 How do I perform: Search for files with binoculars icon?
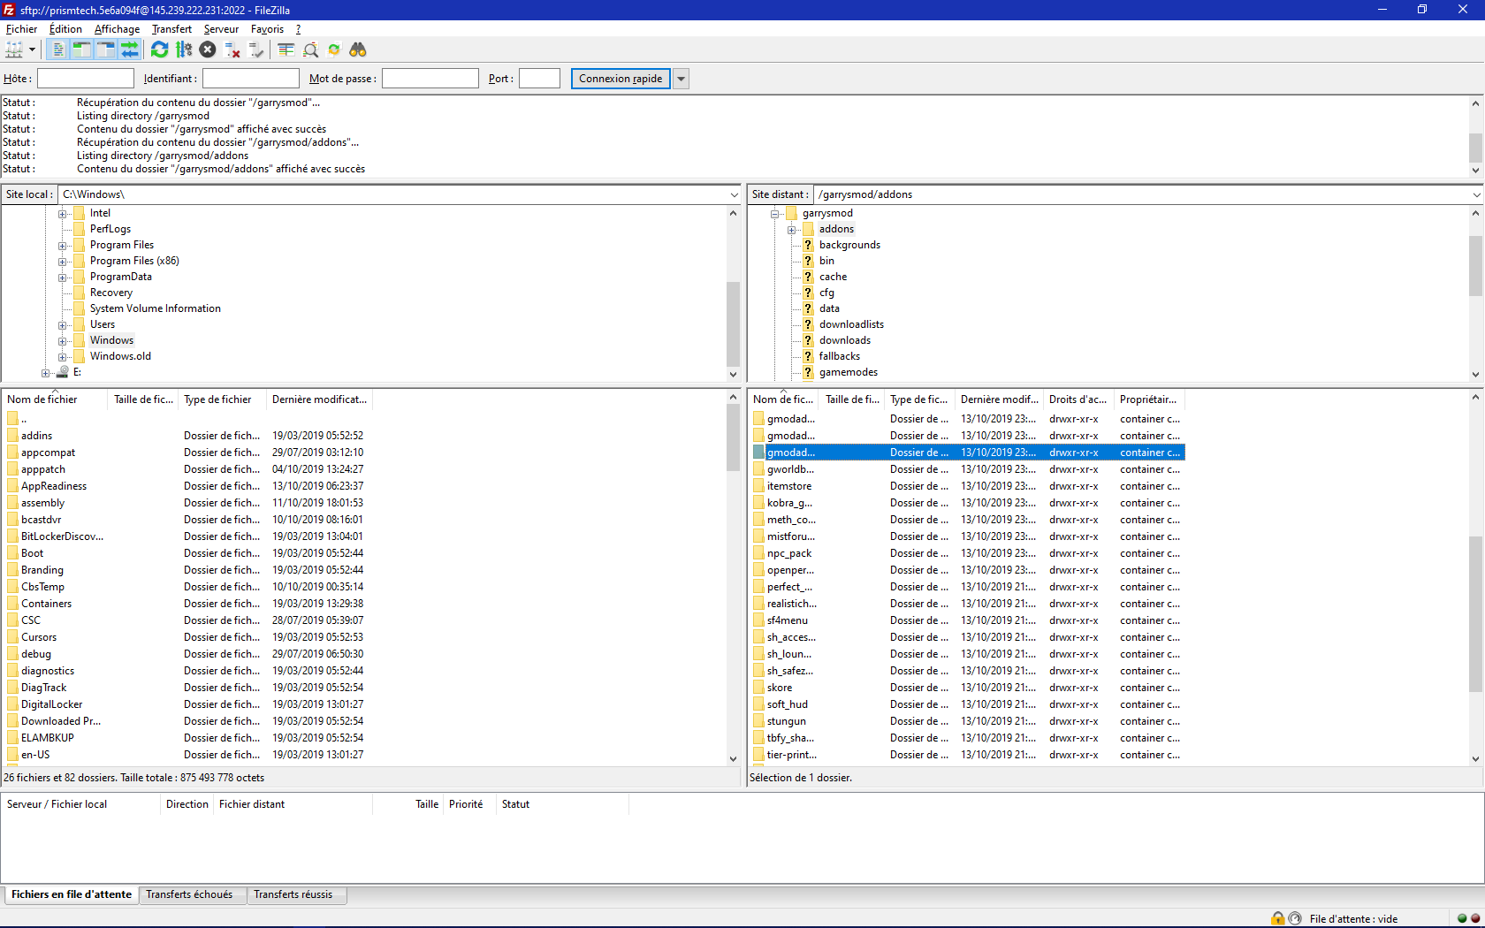click(358, 49)
